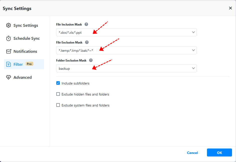Click the Cancel link
This screenshot has height=162, width=236.
point(192,153)
